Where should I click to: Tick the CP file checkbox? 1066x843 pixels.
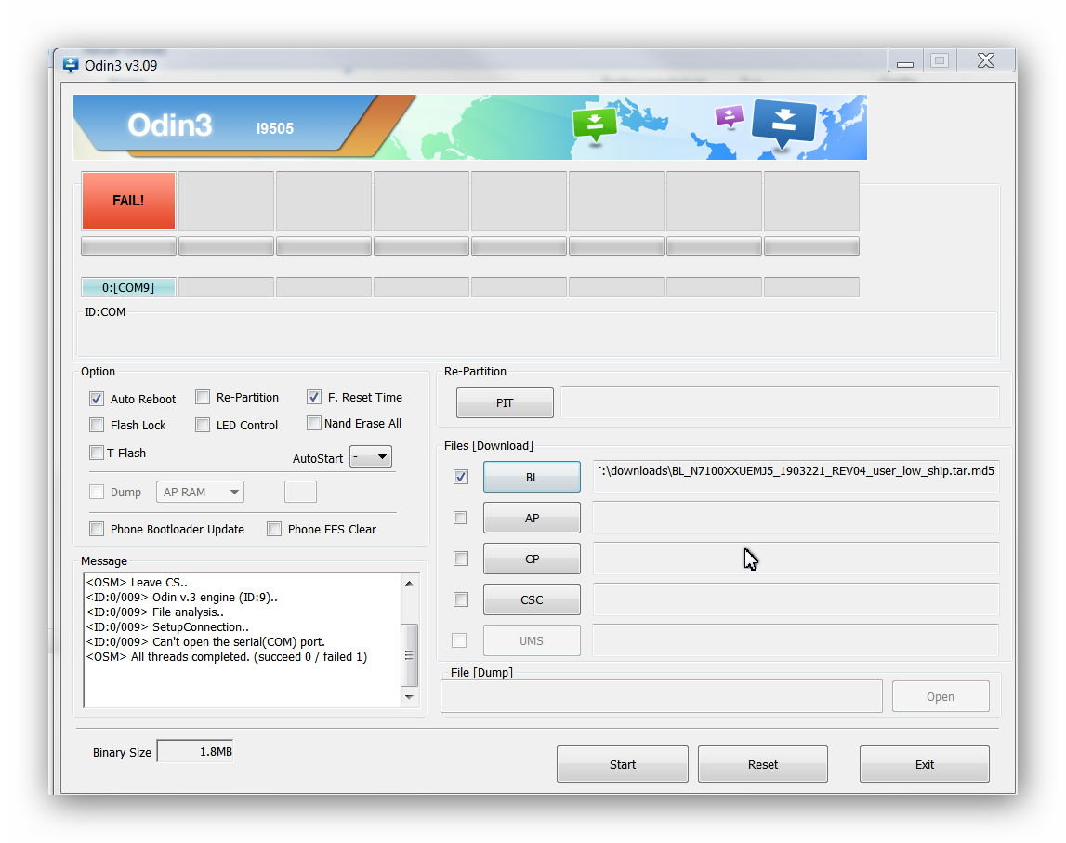461,559
